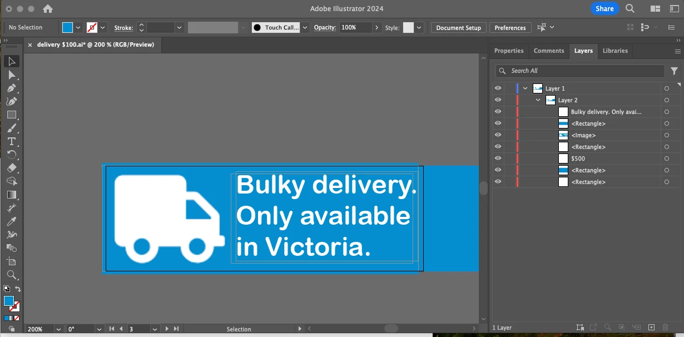This screenshot has width=684, height=337.
Task: Select the Paintbrush tool
Action: pyautogui.click(x=12, y=128)
